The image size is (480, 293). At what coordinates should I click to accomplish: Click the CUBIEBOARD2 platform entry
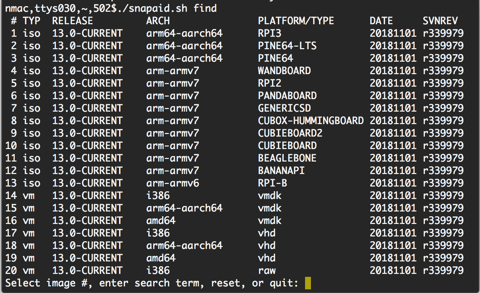(x=290, y=133)
